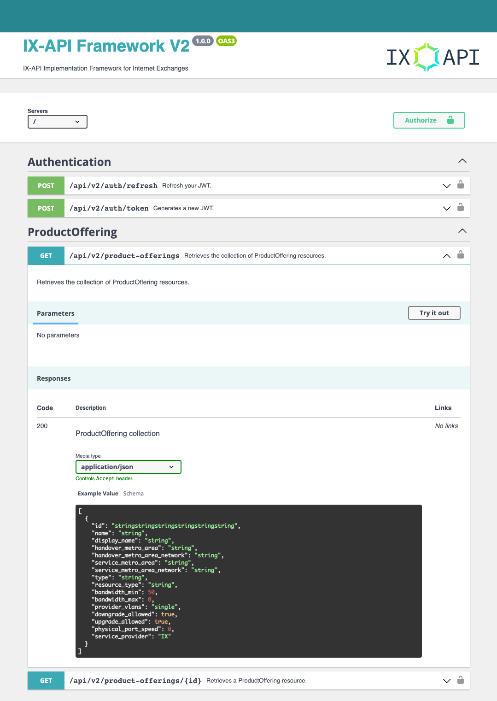Click the "upgrade_allowed": true line
The width and height of the screenshot is (497, 701).
coord(131,622)
